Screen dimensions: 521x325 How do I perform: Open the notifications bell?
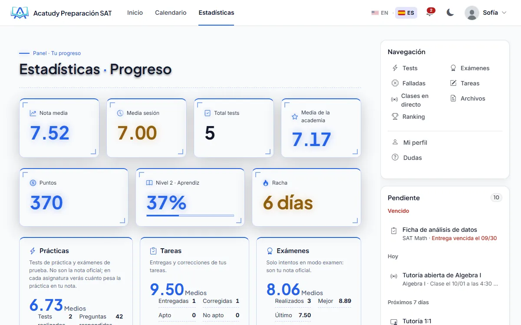click(x=429, y=13)
